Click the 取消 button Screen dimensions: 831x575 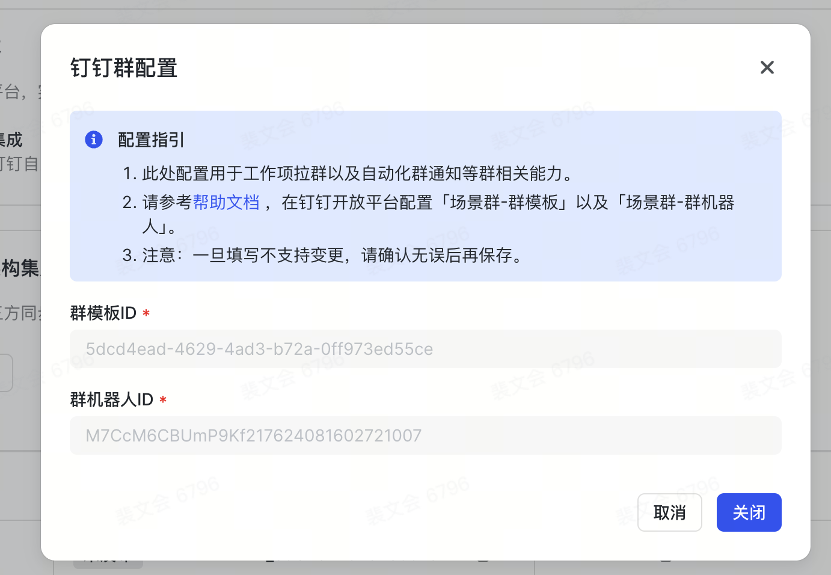(670, 512)
